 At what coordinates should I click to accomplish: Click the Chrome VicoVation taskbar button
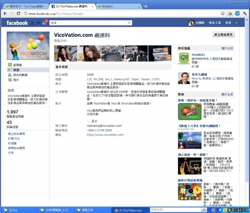click(130, 210)
